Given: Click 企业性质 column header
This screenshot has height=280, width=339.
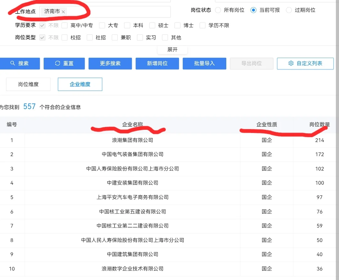Looking at the screenshot, I should [267, 124].
